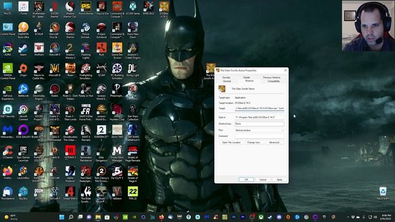Select the Previous Versions tab
The width and height of the screenshot is (395, 222).
coord(272,78)
